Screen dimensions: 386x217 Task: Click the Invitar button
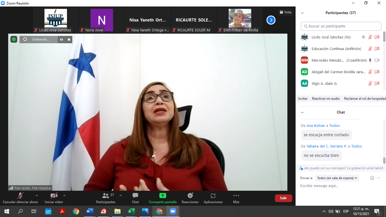tap(303, 99)
